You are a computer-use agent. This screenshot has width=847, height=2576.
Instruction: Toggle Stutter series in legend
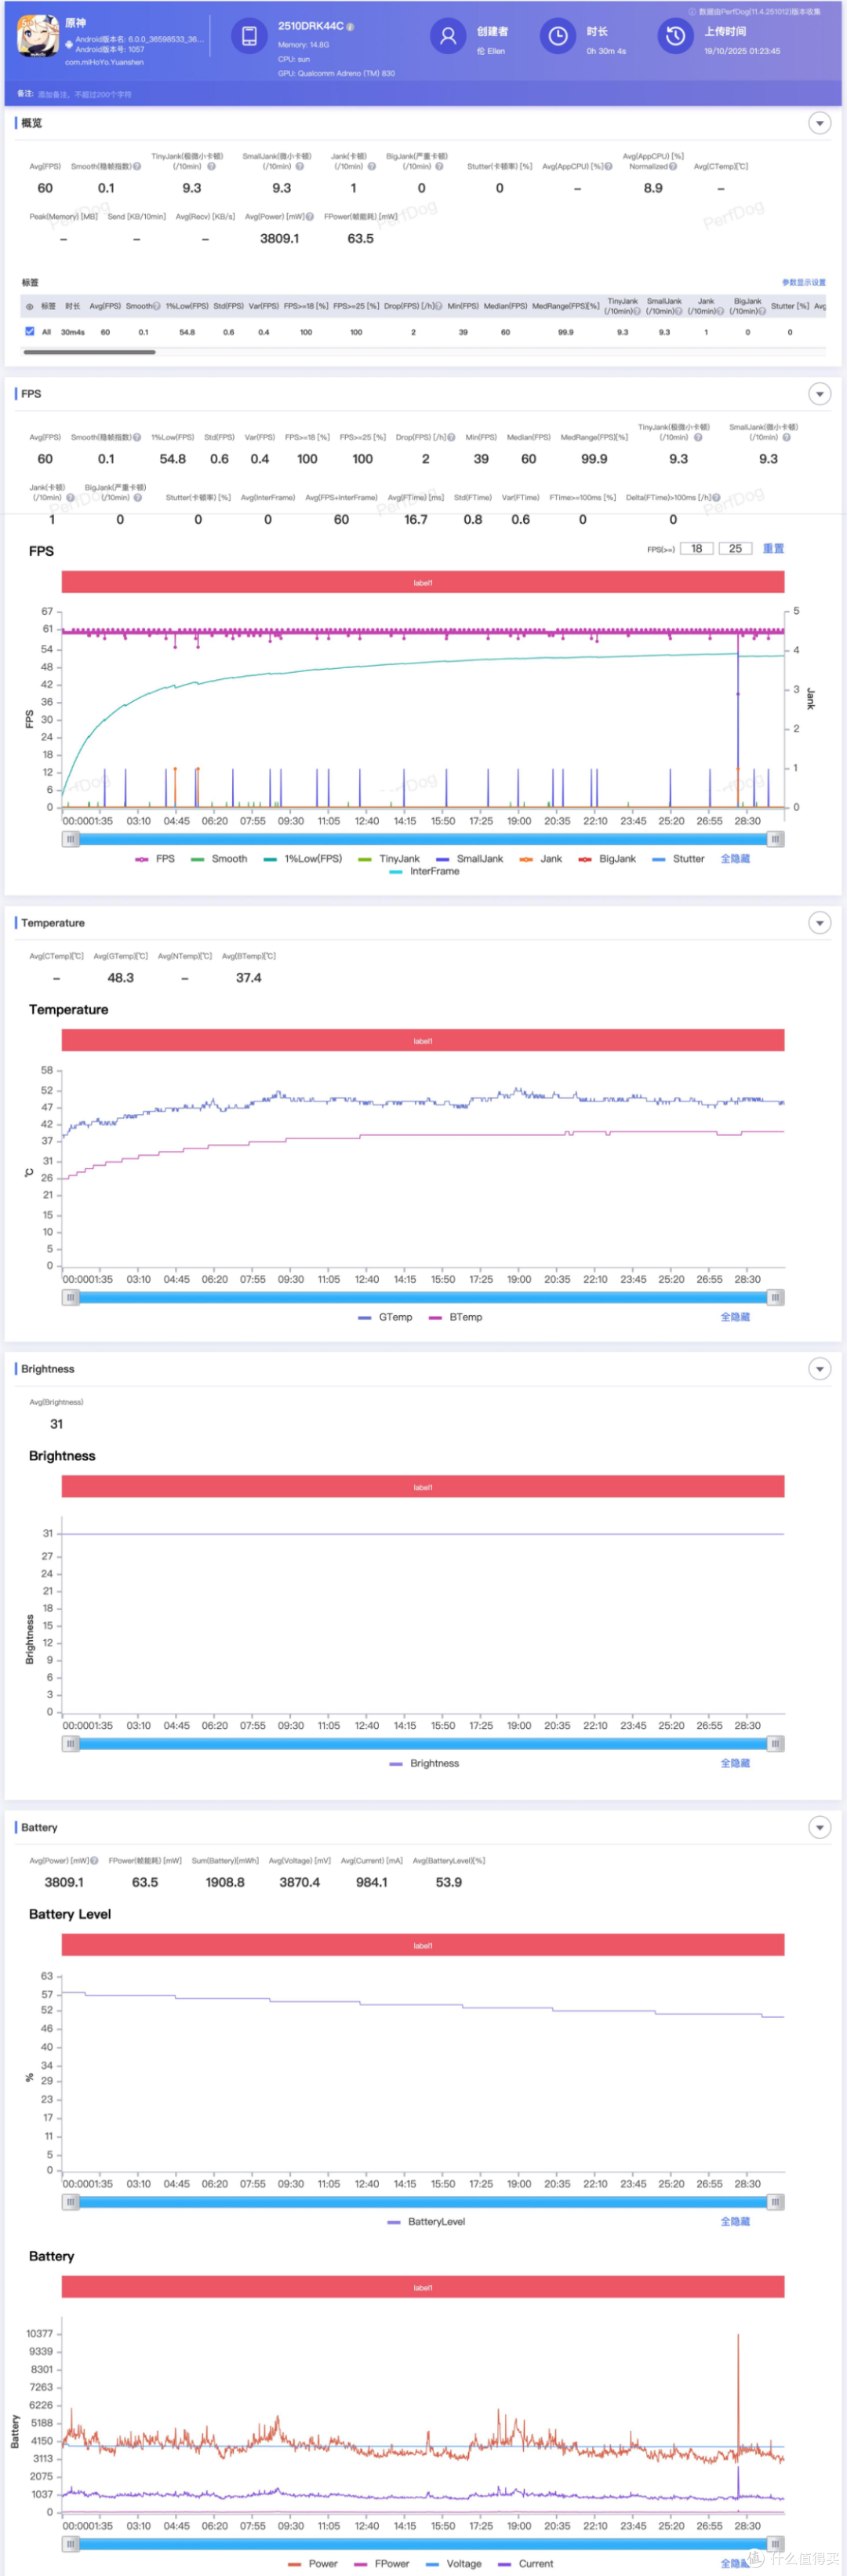pos(678,859)
